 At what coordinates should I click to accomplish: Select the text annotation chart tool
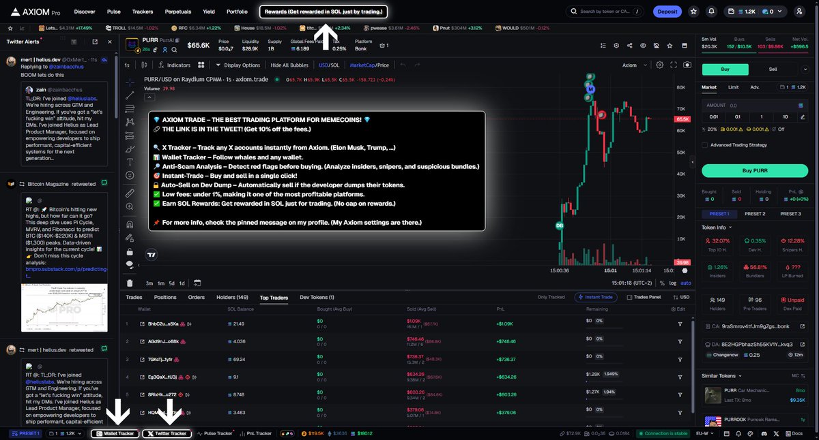point(130,162)
